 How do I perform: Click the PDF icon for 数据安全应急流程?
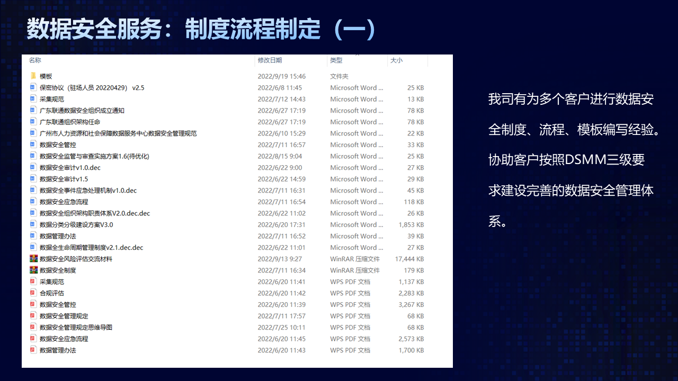coord(33,339)
